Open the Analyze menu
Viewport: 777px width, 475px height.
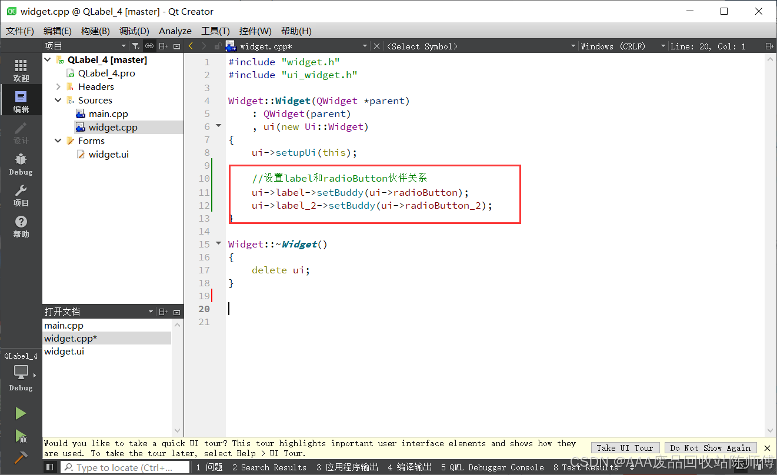(x=175, y=31)
